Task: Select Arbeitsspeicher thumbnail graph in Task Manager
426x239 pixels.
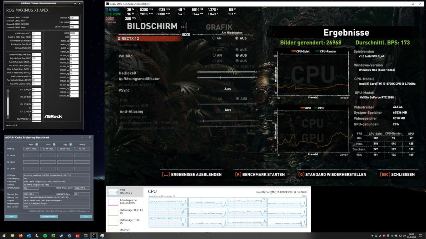Action: [113, 202]
